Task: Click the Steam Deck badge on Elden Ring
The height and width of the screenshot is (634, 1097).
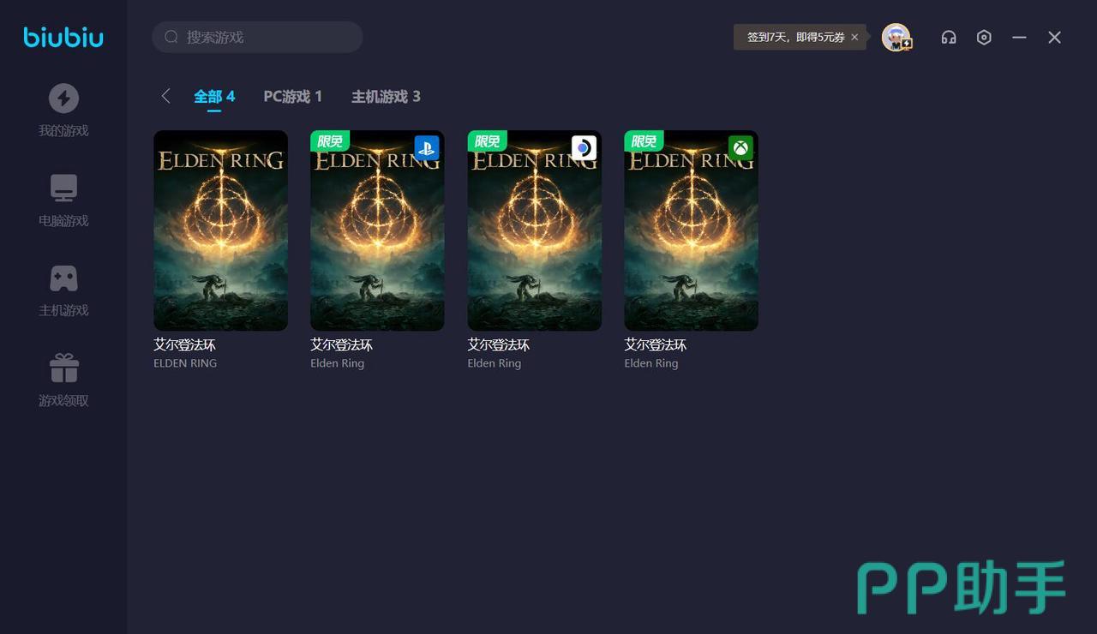Action: coord(584,147)
